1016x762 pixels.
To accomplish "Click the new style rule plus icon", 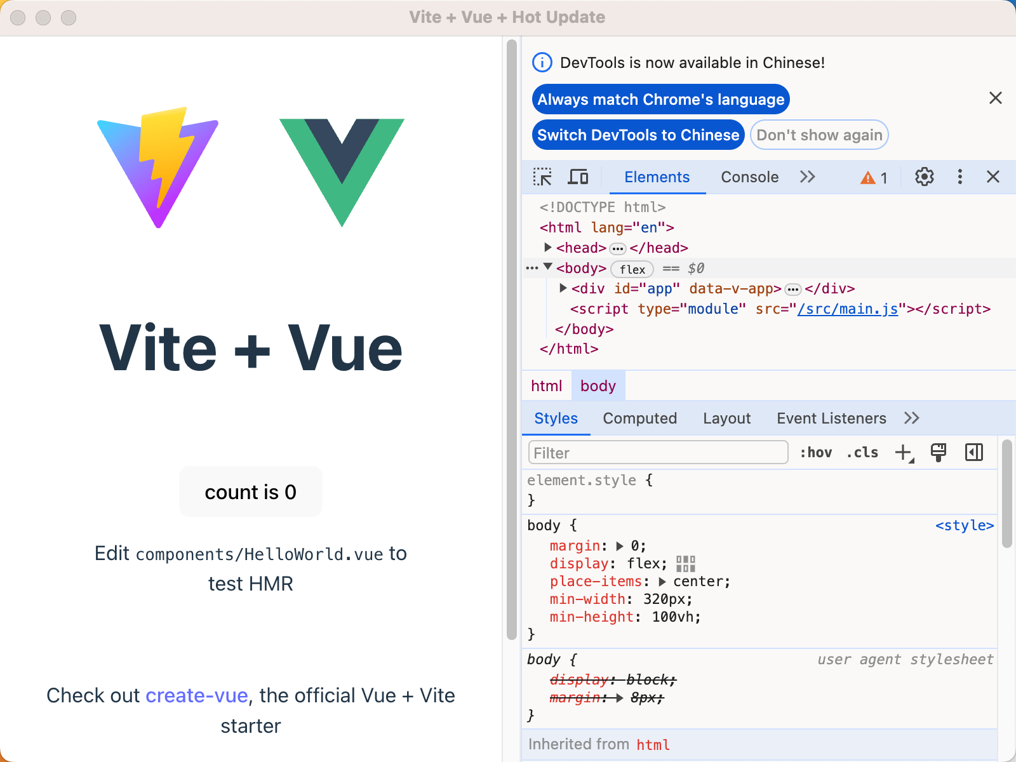I will click(x=904, y=453).
